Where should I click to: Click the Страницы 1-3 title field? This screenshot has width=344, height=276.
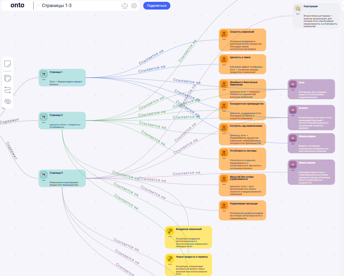[57, 6]
